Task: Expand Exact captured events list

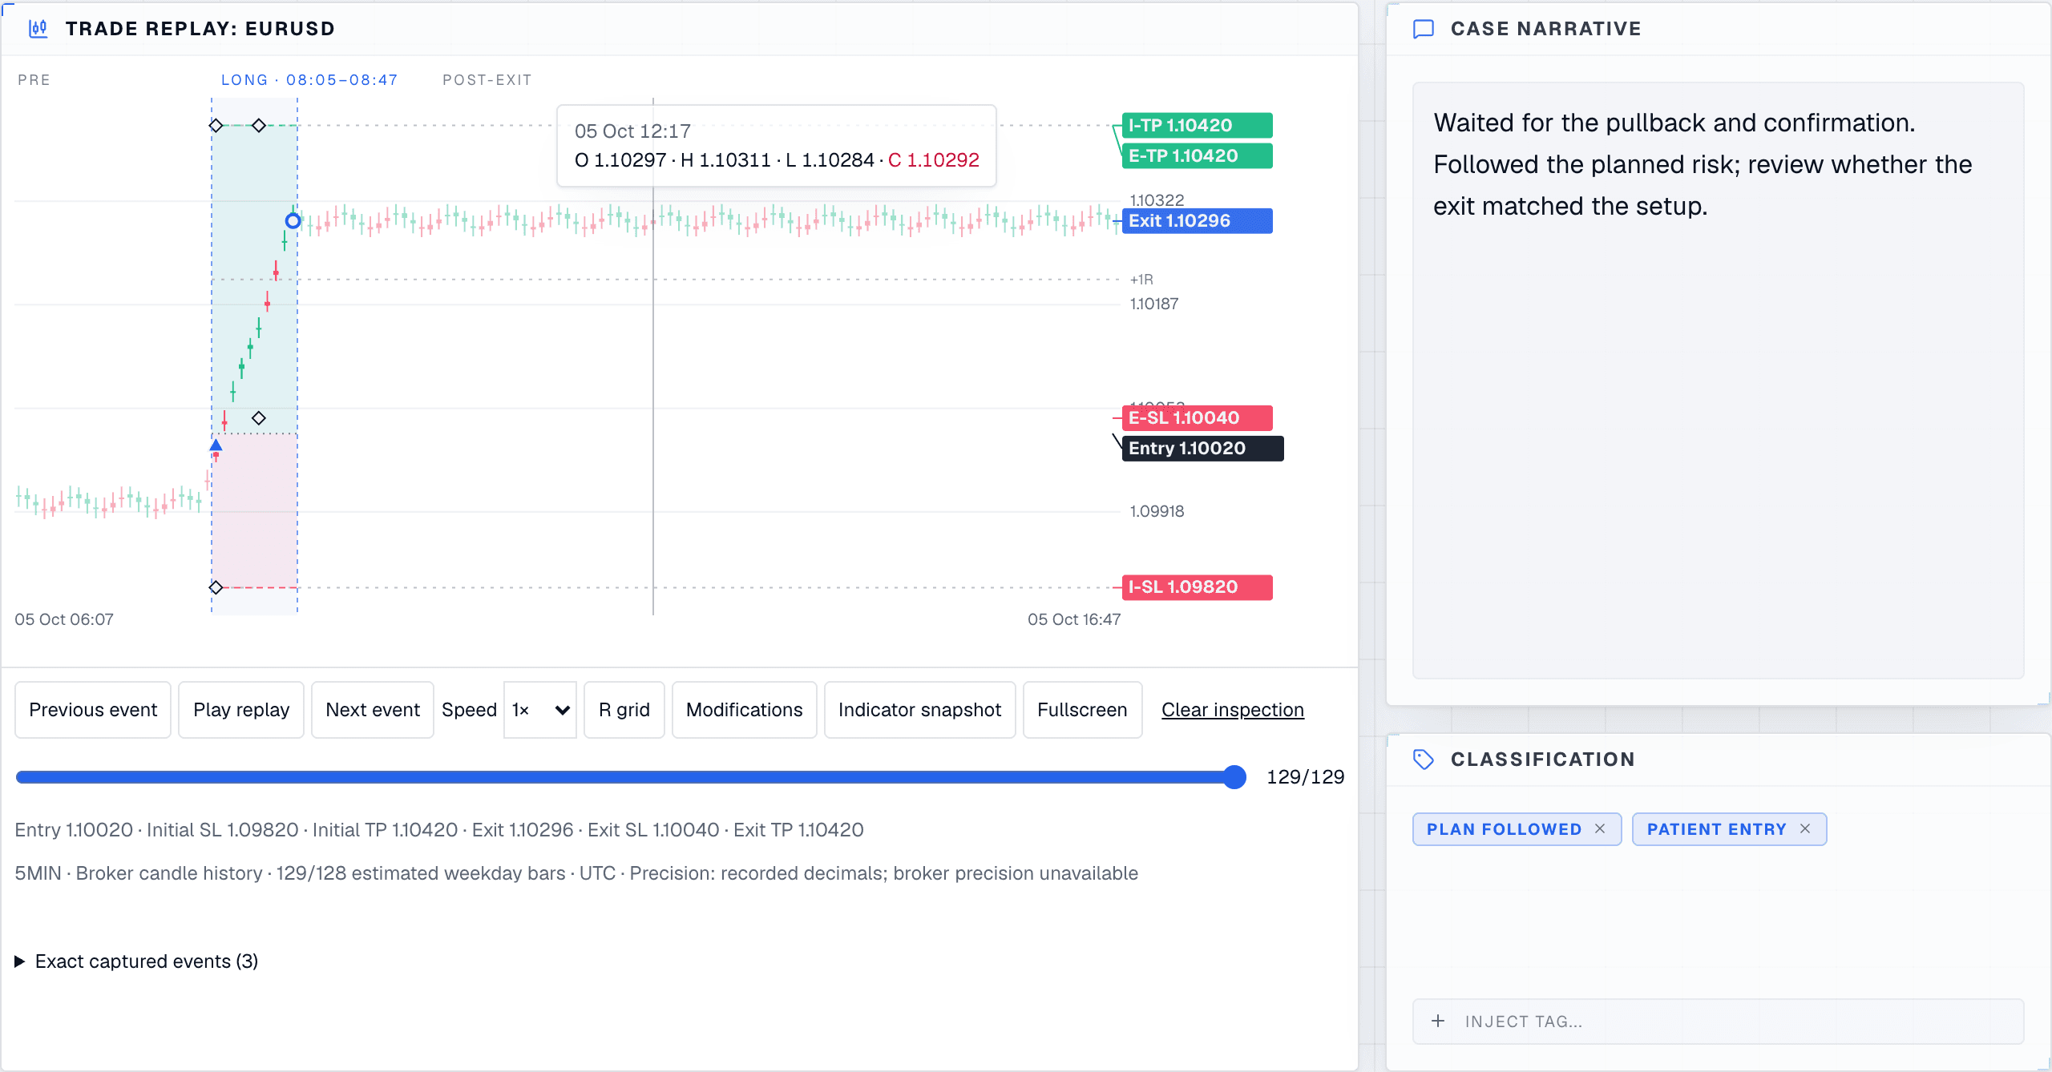Action: click(137, 961)
